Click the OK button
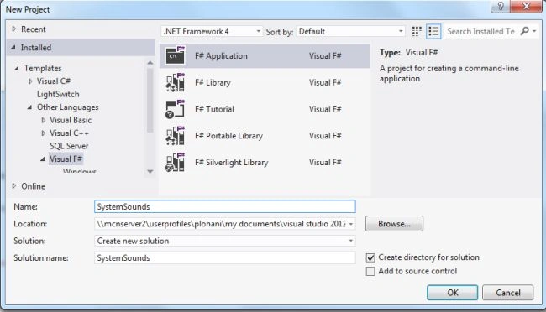 [x=452, y=293]
